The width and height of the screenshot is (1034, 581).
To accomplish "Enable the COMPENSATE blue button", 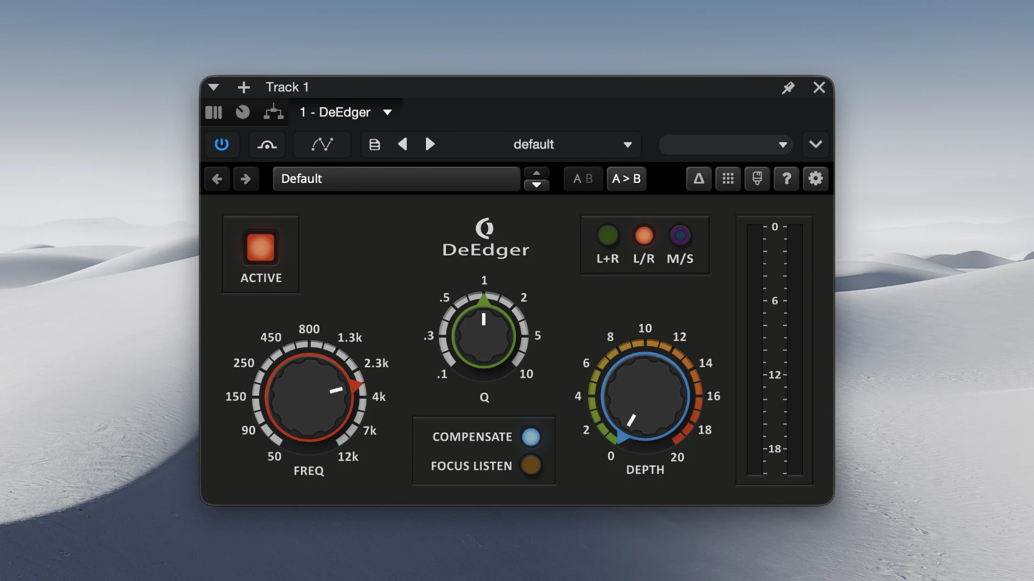I will click(530, 437).
